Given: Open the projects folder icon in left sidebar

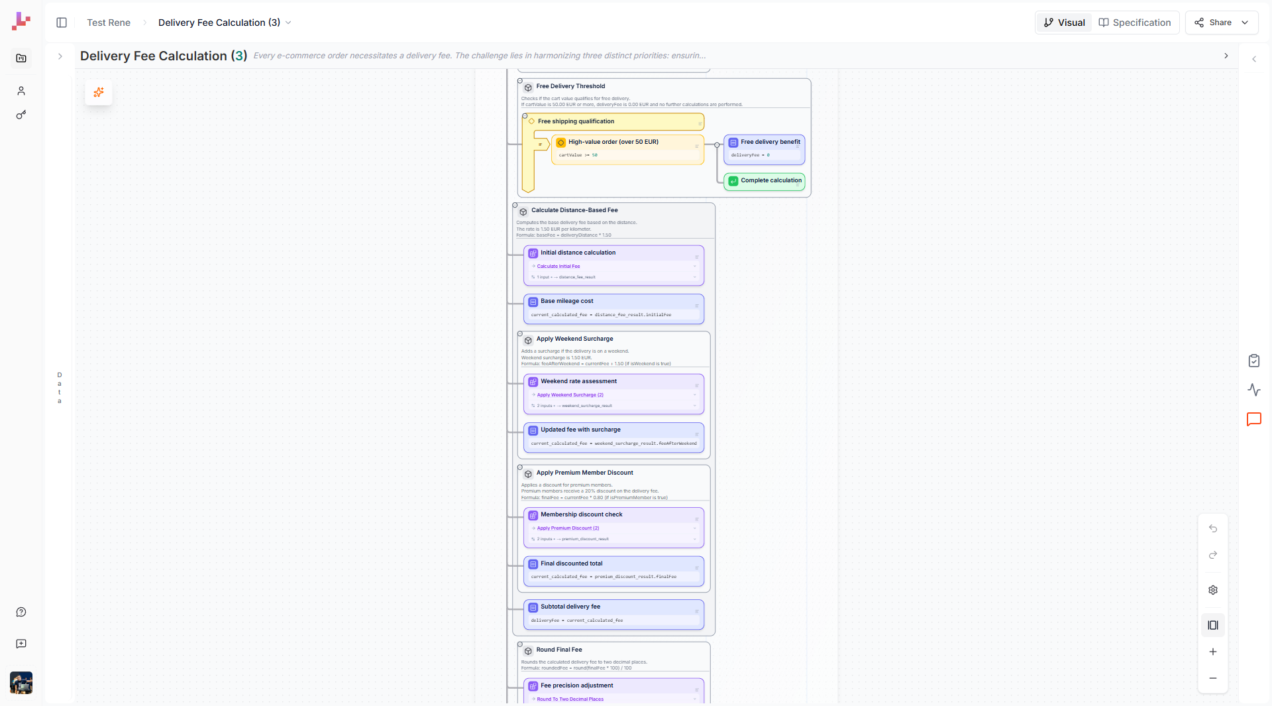Looking at the screenshot, I should tap(21, 58).
